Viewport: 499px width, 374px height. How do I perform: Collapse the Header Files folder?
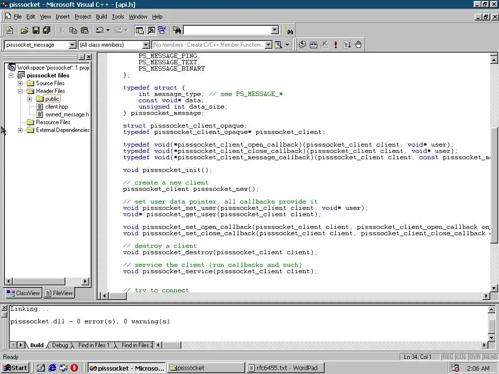pyautogui.click(x=20, y=91)
